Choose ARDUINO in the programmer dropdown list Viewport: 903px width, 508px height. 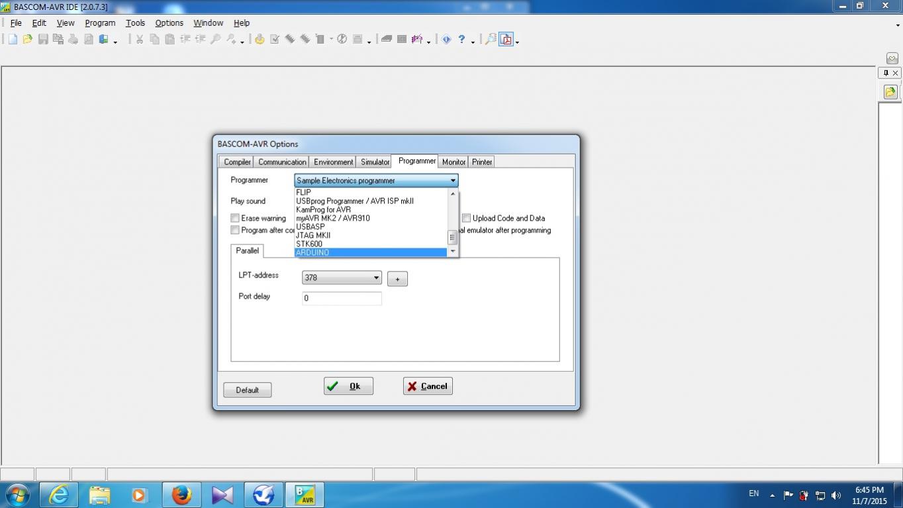tap(312, 252)
